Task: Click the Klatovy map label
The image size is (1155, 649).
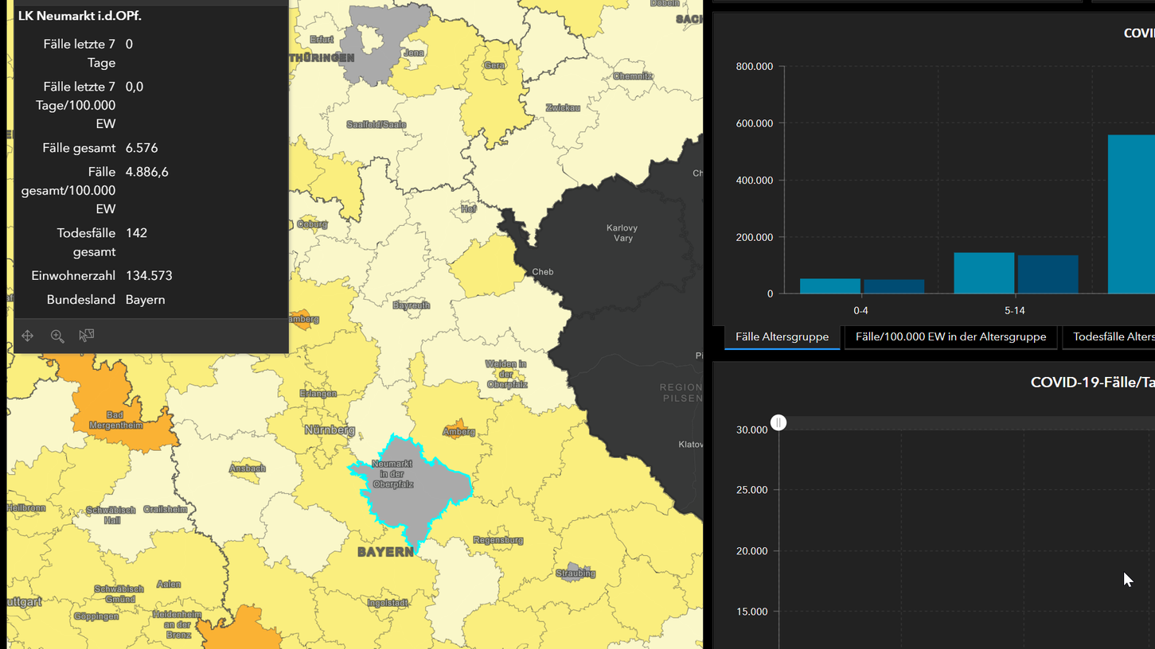Action: 690,444
